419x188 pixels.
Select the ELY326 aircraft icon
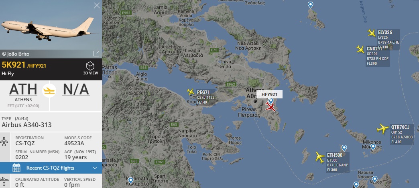(x=371, y=33)
